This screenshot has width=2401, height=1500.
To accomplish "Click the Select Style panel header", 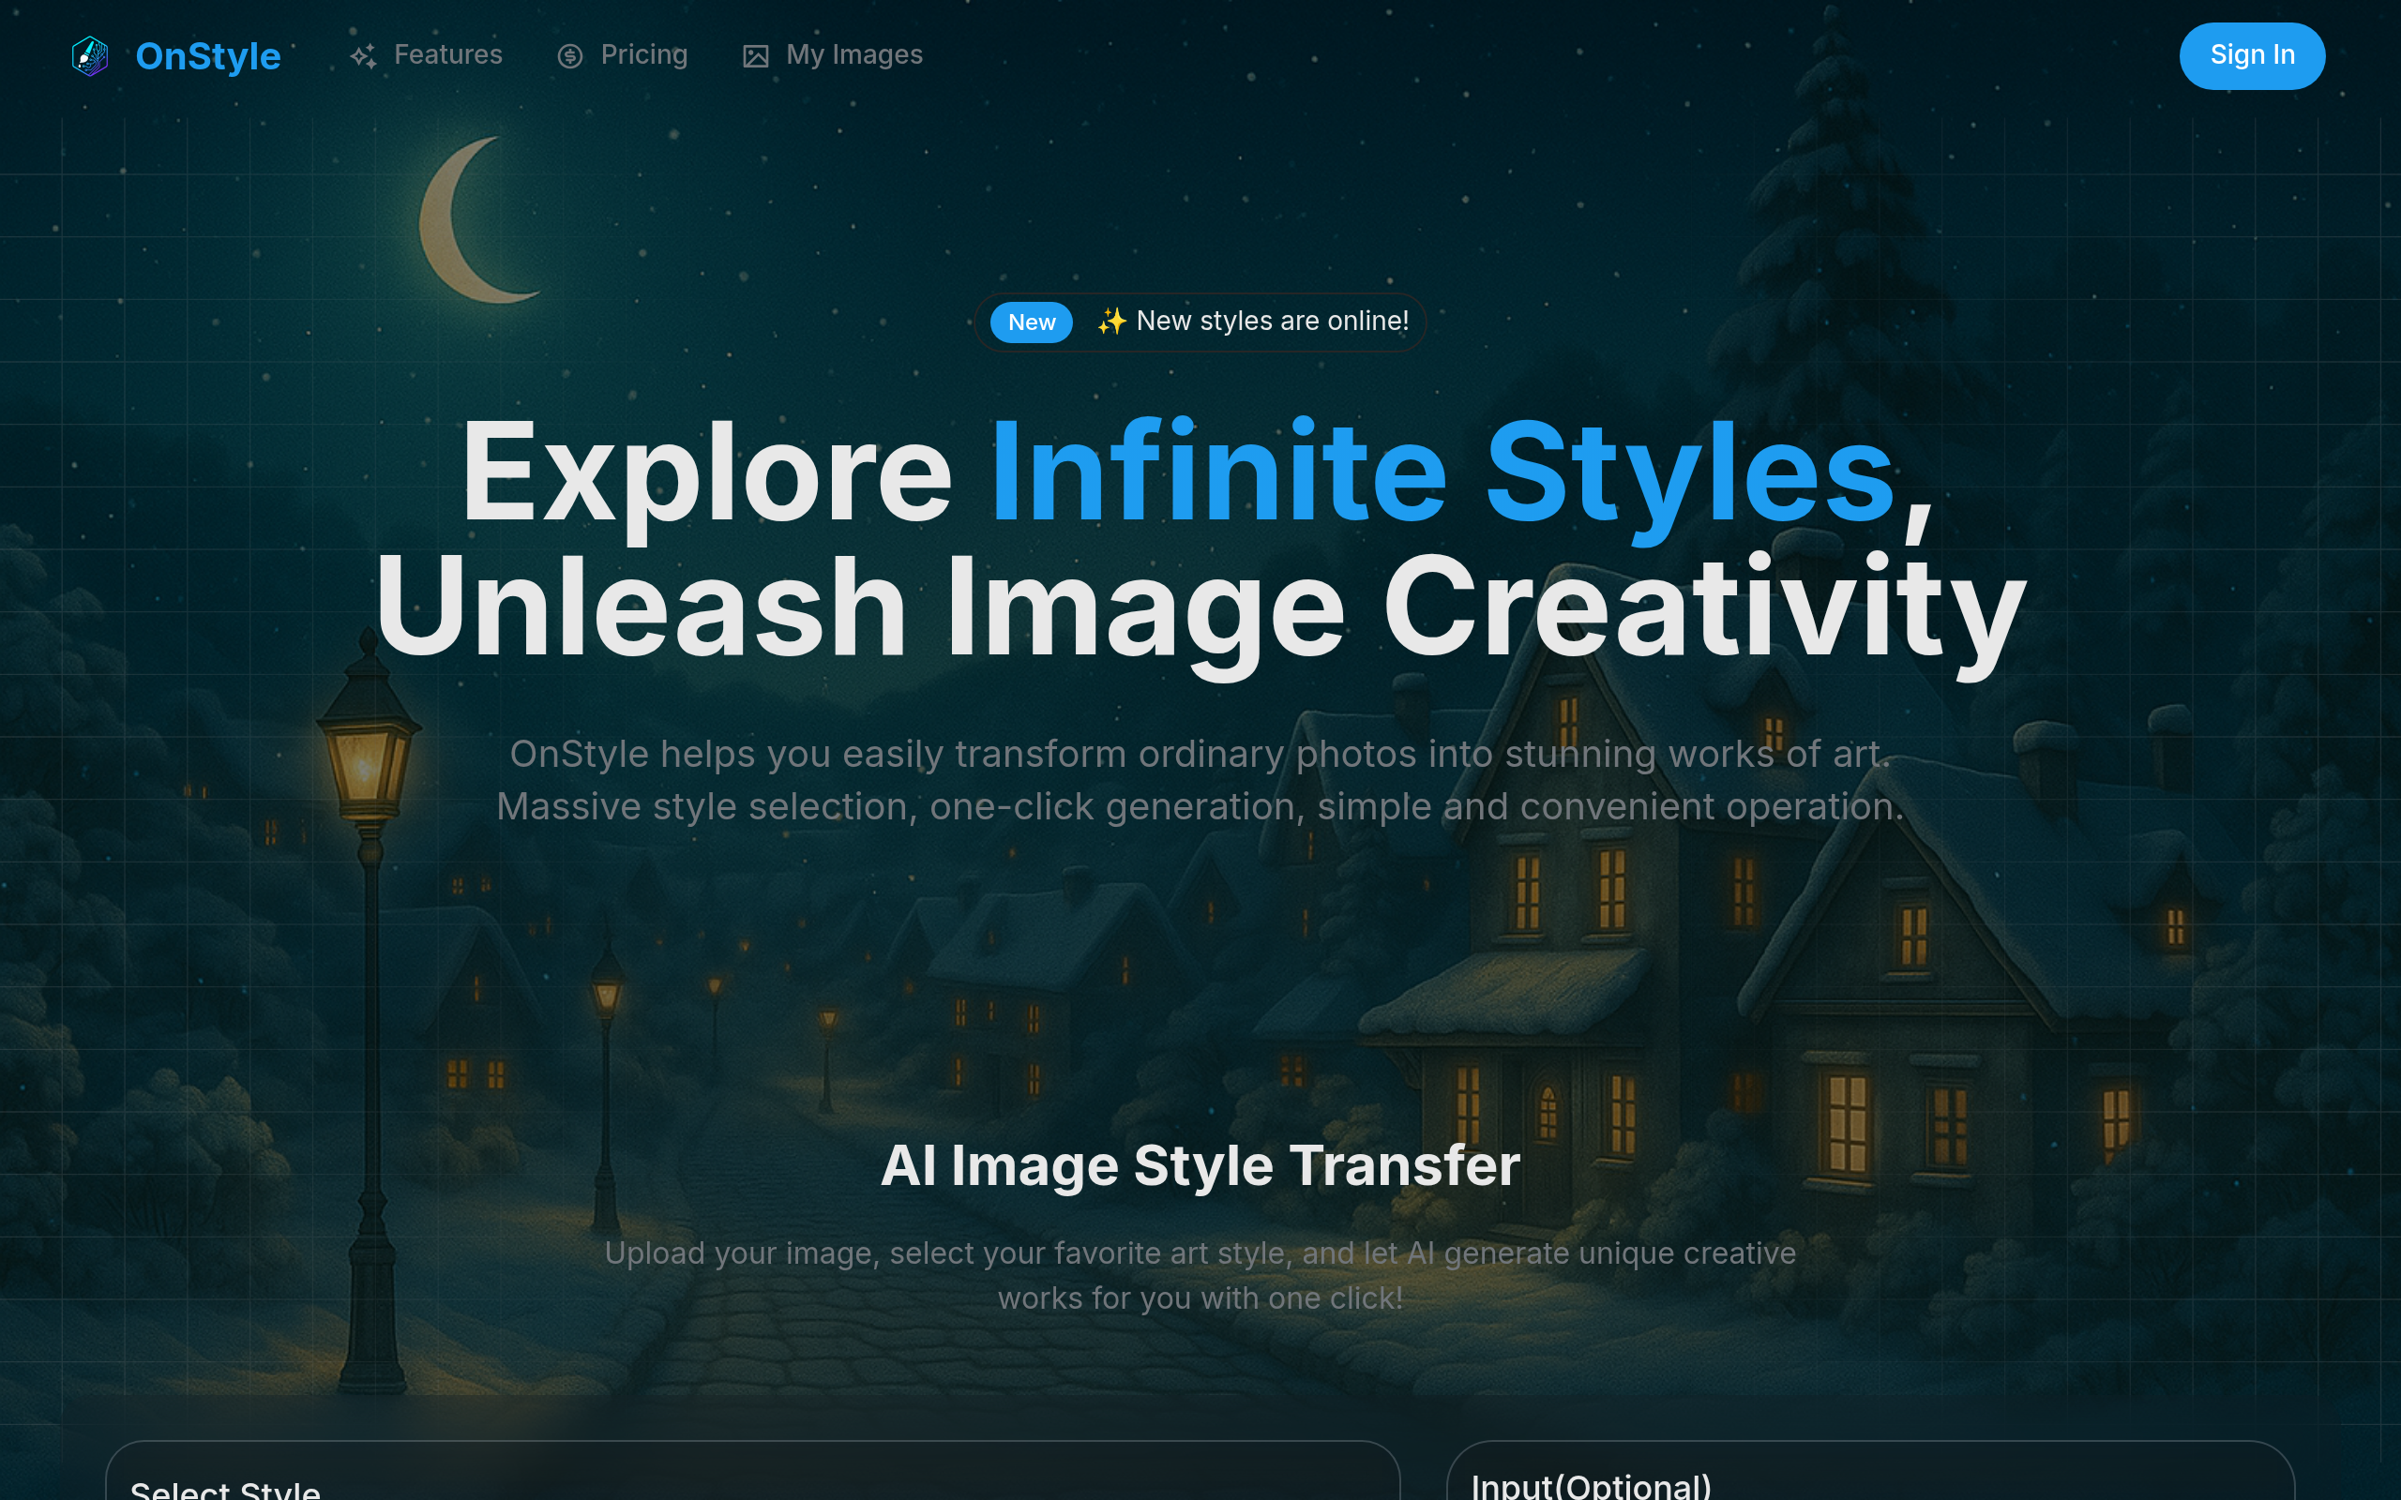I will pos(225,1488).
